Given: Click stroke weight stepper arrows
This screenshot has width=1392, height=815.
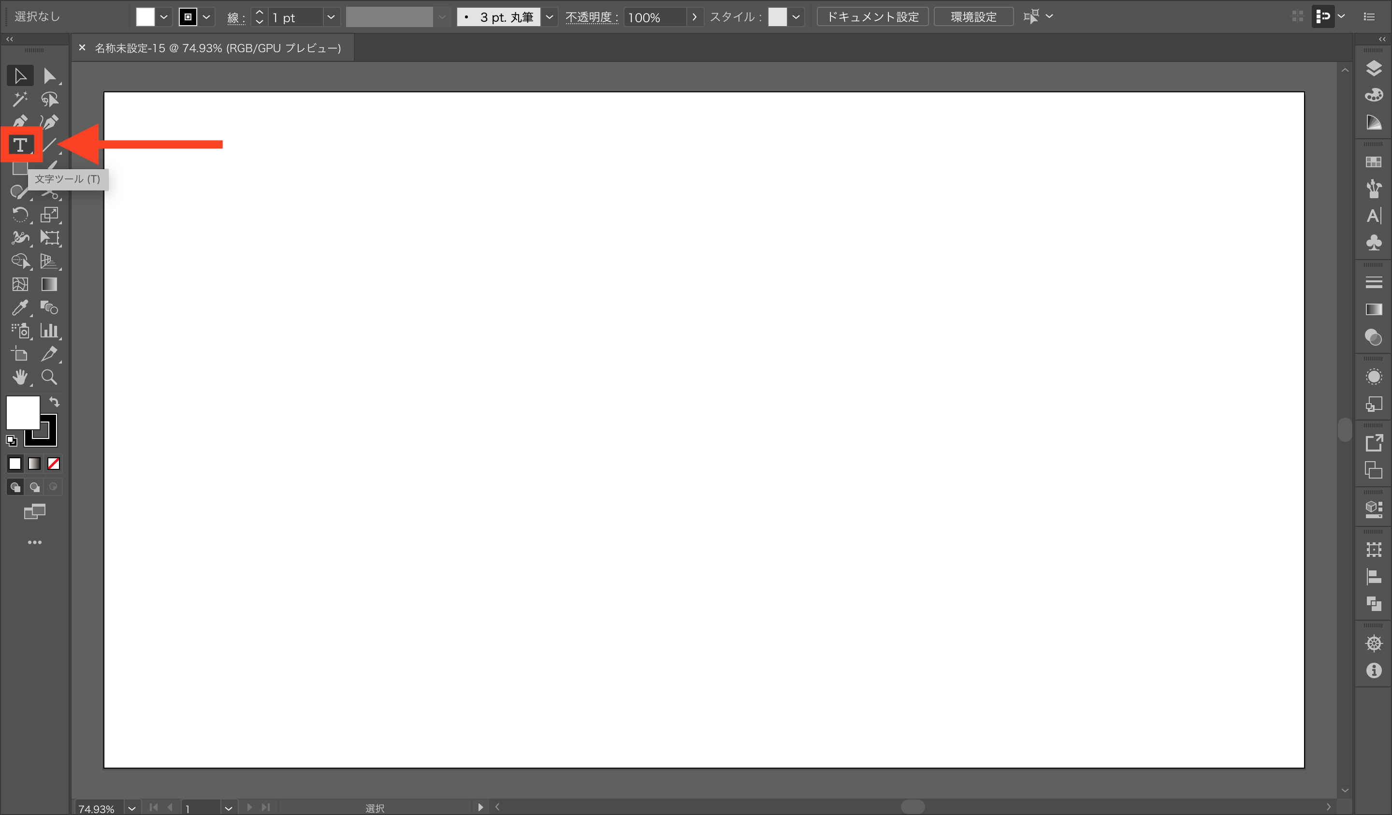Looking at the screenshot, I should (x=259, y=17).
